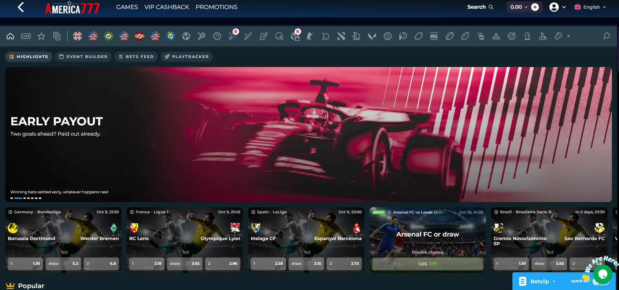The image size is (619, 290).
Task: Click the Search button in header
Action: [x=480, y=7]
